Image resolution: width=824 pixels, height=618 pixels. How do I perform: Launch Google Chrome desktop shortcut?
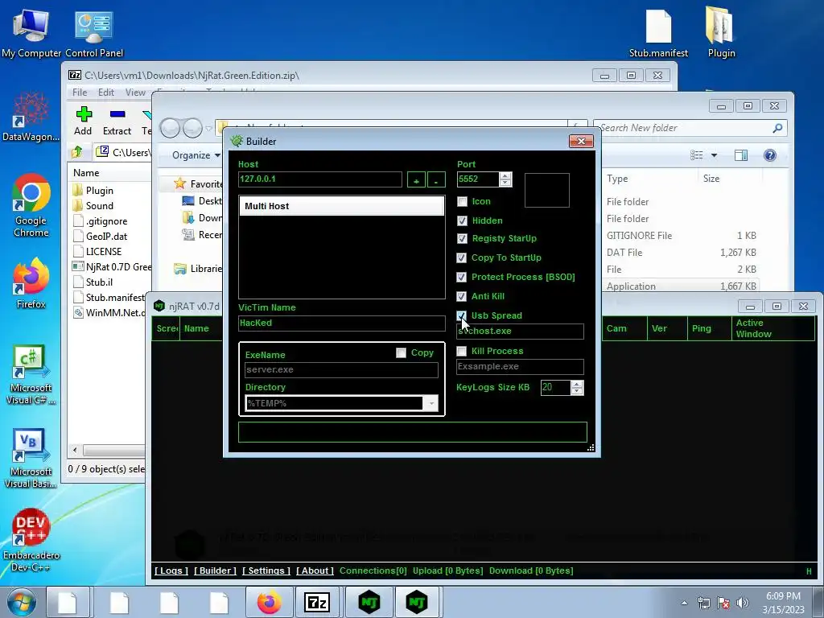pos(31,205)
